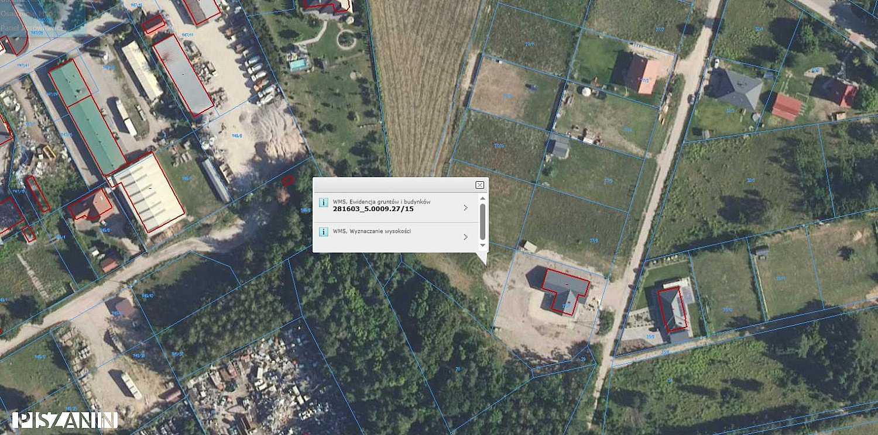Expand the Wyznaczanie wysokości chevron
This screenshot has height=435, width=878.
tap(465, 237)
